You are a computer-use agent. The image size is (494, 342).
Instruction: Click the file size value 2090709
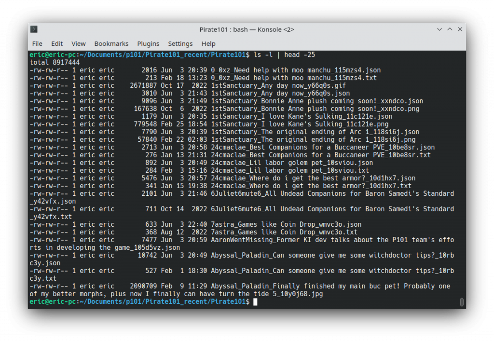click(x=143, y=286)
